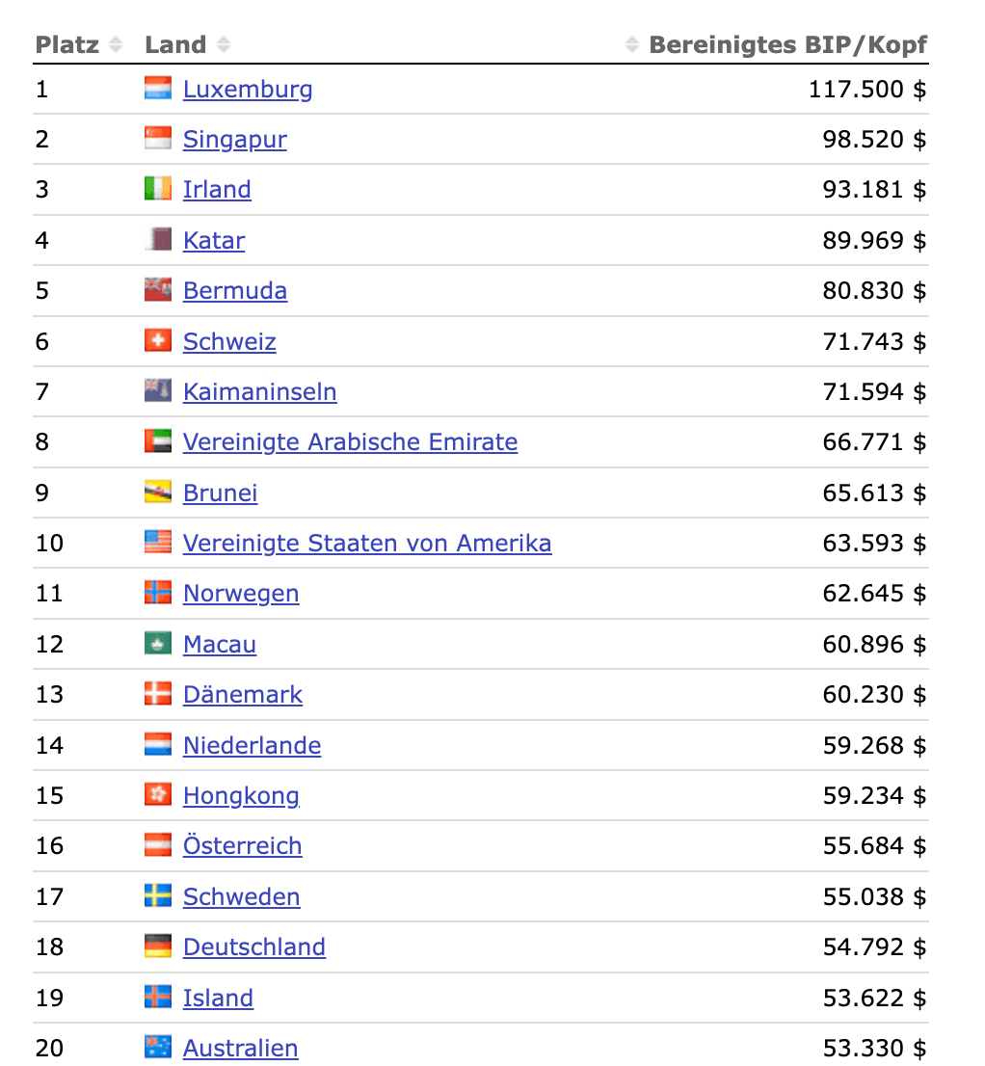
Task: Click the Switzerland flag icon
Action: click(x=158, y=341)
